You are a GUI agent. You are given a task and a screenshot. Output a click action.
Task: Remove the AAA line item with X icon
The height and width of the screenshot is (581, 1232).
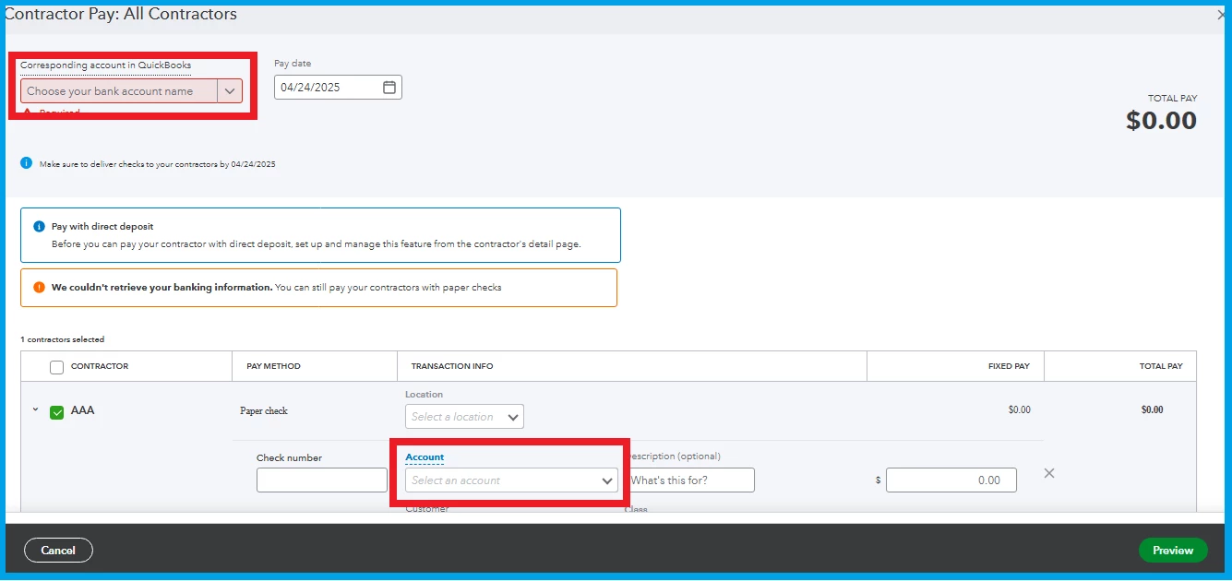click(1049, 473)
